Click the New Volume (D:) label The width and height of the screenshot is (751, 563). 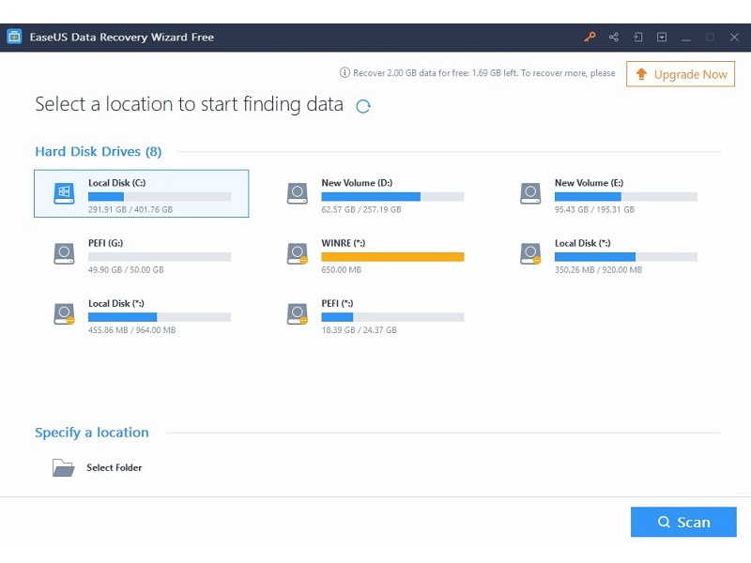(357, 183)
